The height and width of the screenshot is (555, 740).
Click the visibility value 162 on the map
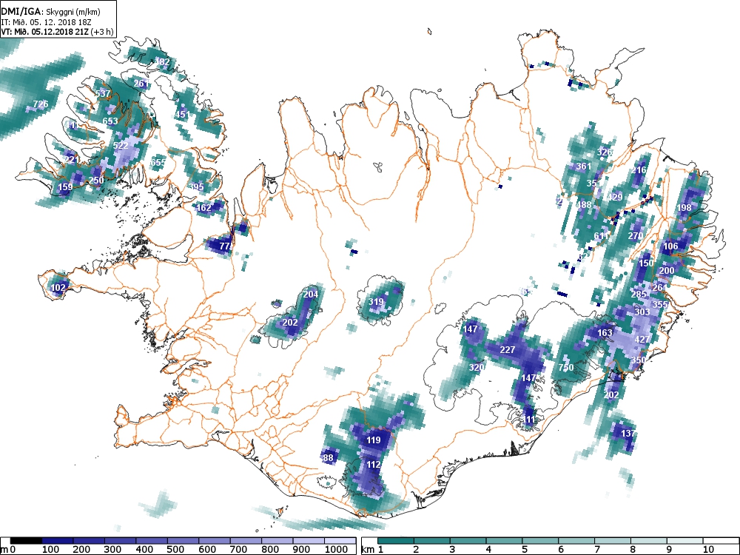[x=203, y=208]
